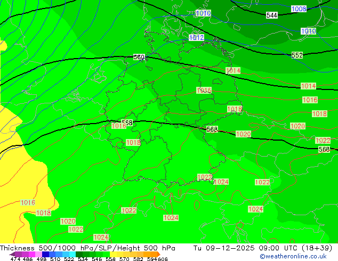Click the black '560' height contour label
Image resolution: width=338 pixels, height=261 pixels.
(139, 57)
